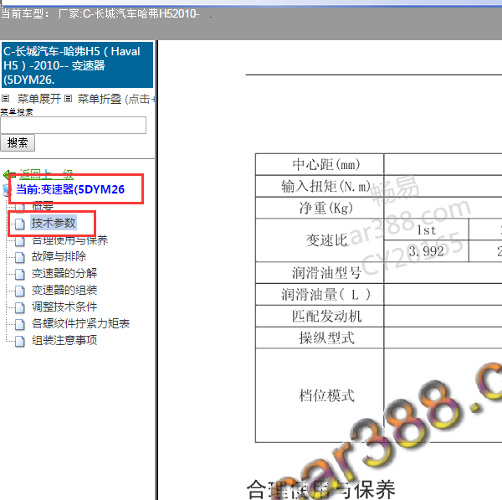Click the 输入扭矩(N.m) table cell
The image size is (502, 500).
[320, 186]
